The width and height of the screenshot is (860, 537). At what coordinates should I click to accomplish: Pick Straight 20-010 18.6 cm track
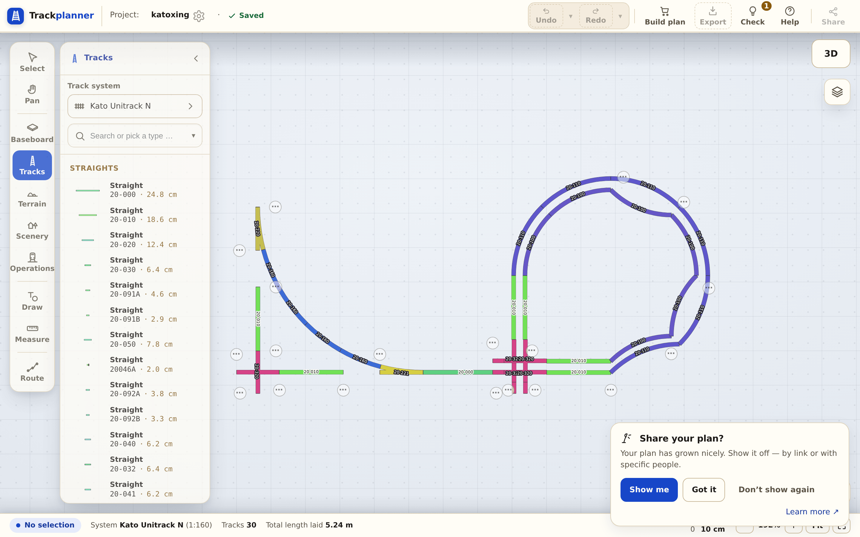(x=135, y=215)
